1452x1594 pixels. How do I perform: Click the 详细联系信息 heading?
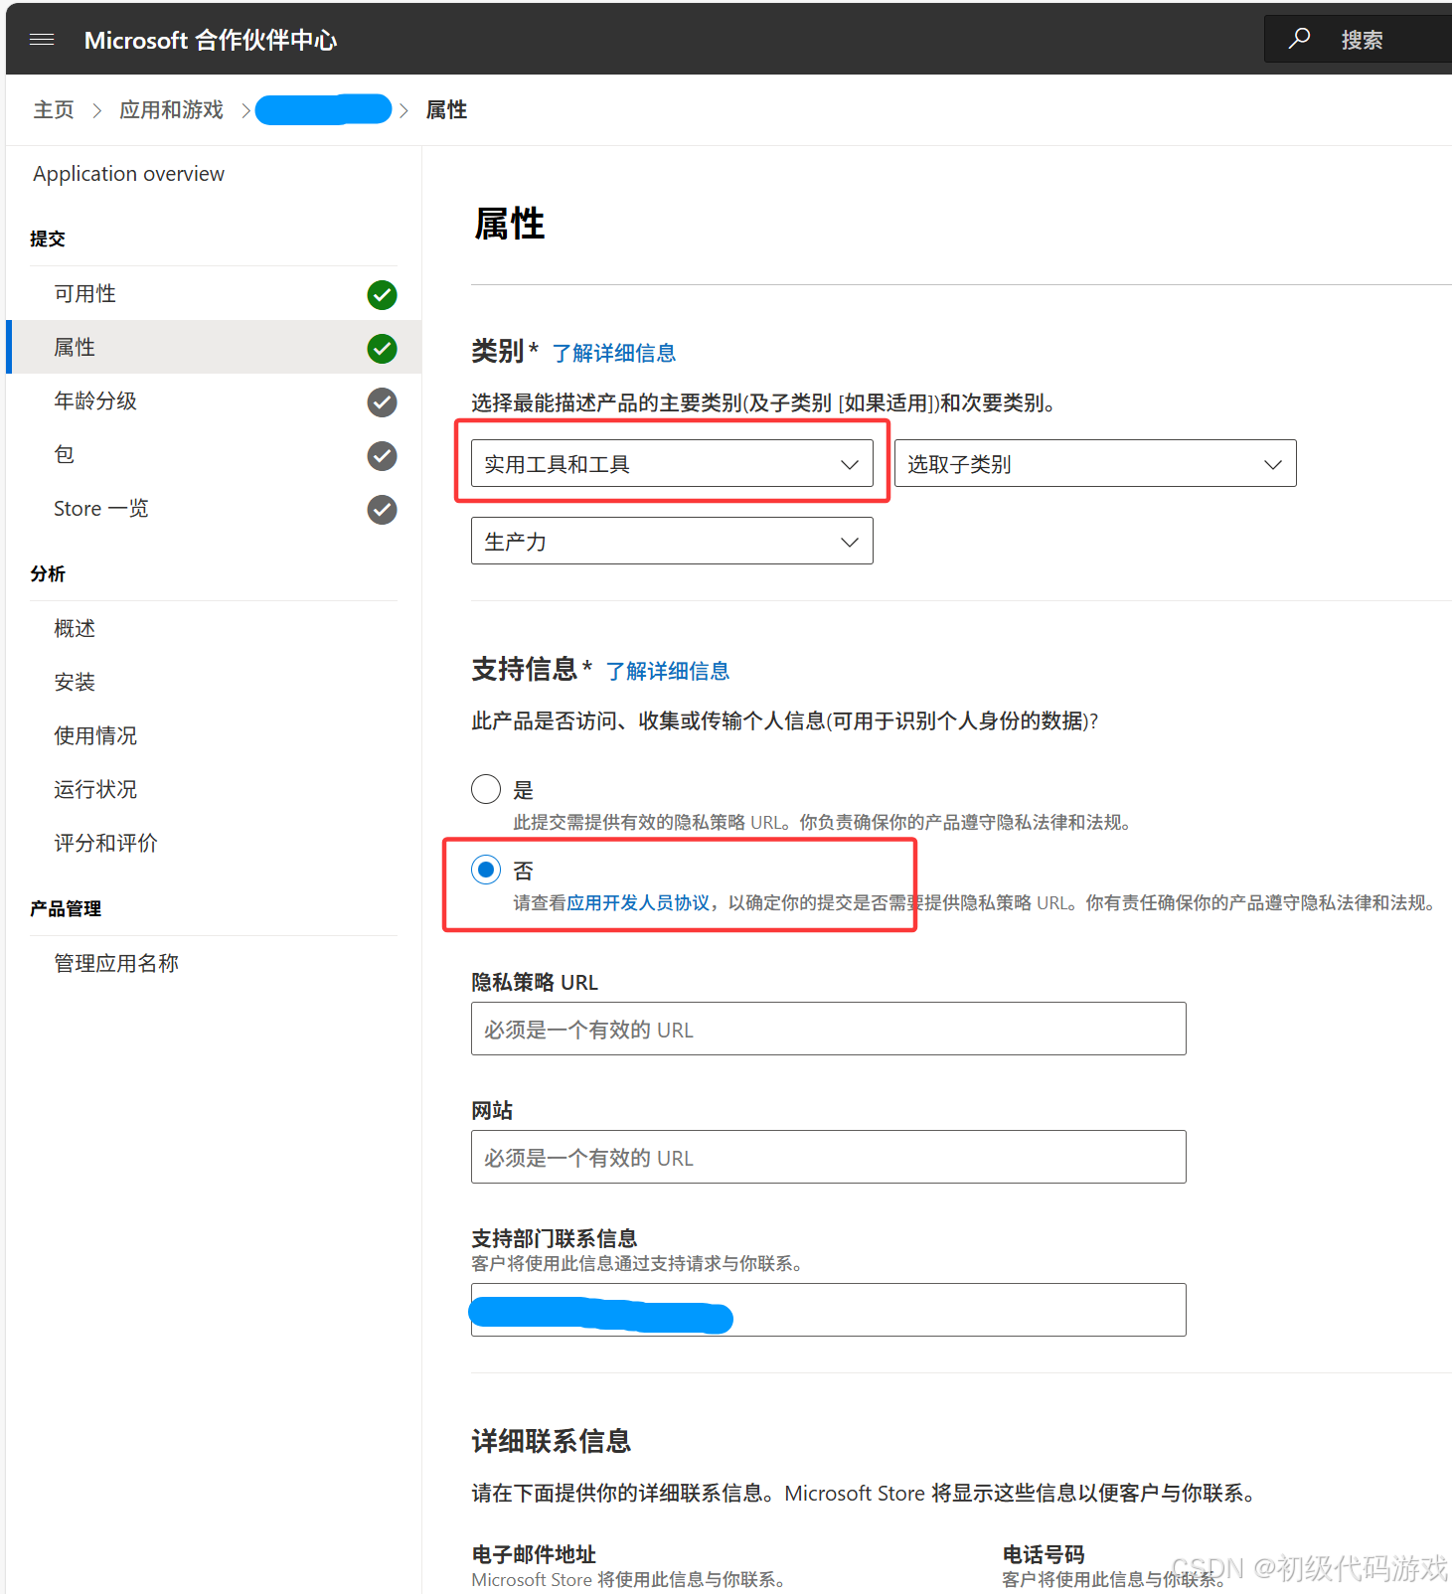(x=552, y=1442)
